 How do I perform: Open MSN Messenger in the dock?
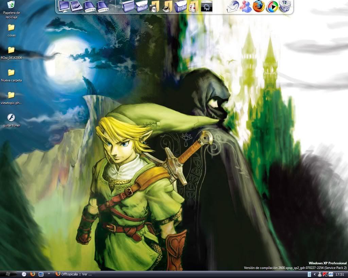246,6
